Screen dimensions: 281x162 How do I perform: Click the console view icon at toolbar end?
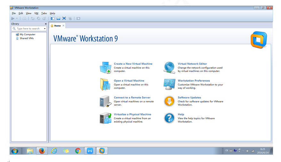click(78, 18)
